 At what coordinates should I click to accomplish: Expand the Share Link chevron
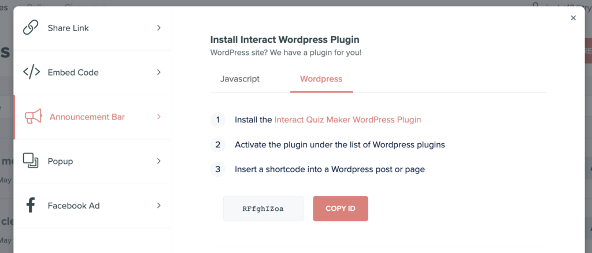(x=159, y=28)
